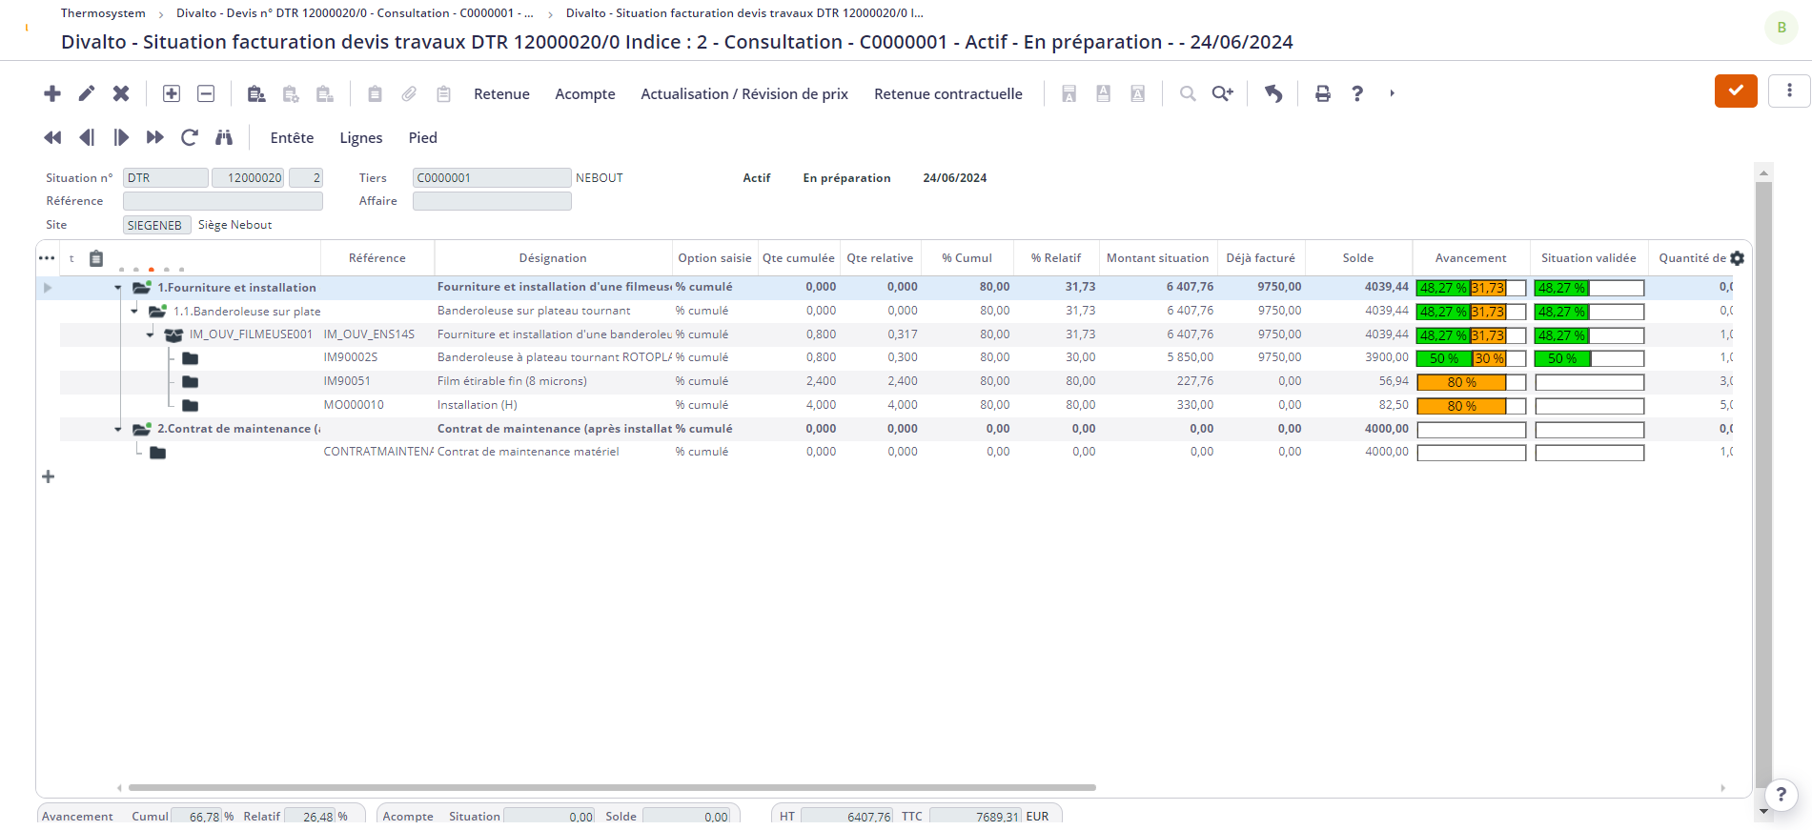Click the Acompte toolbar button
The width and height of the screenshot is (1812, 830).
click(x=585, y=93)
